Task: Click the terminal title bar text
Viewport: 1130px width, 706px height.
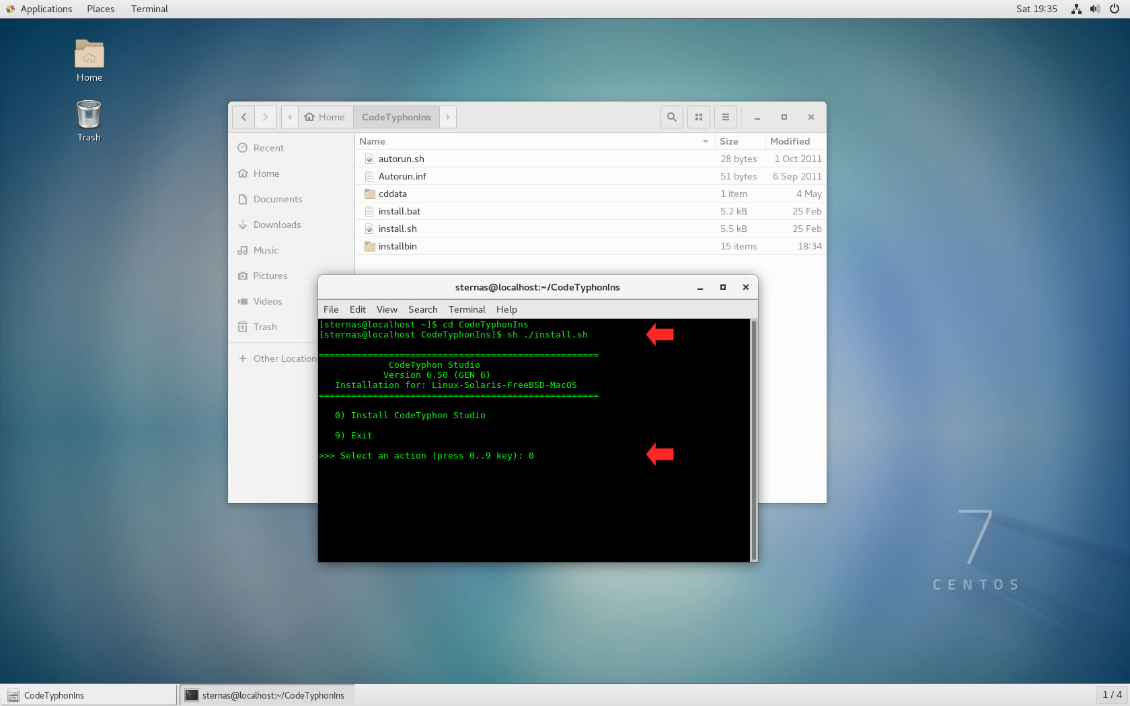Action: point(537,287)
